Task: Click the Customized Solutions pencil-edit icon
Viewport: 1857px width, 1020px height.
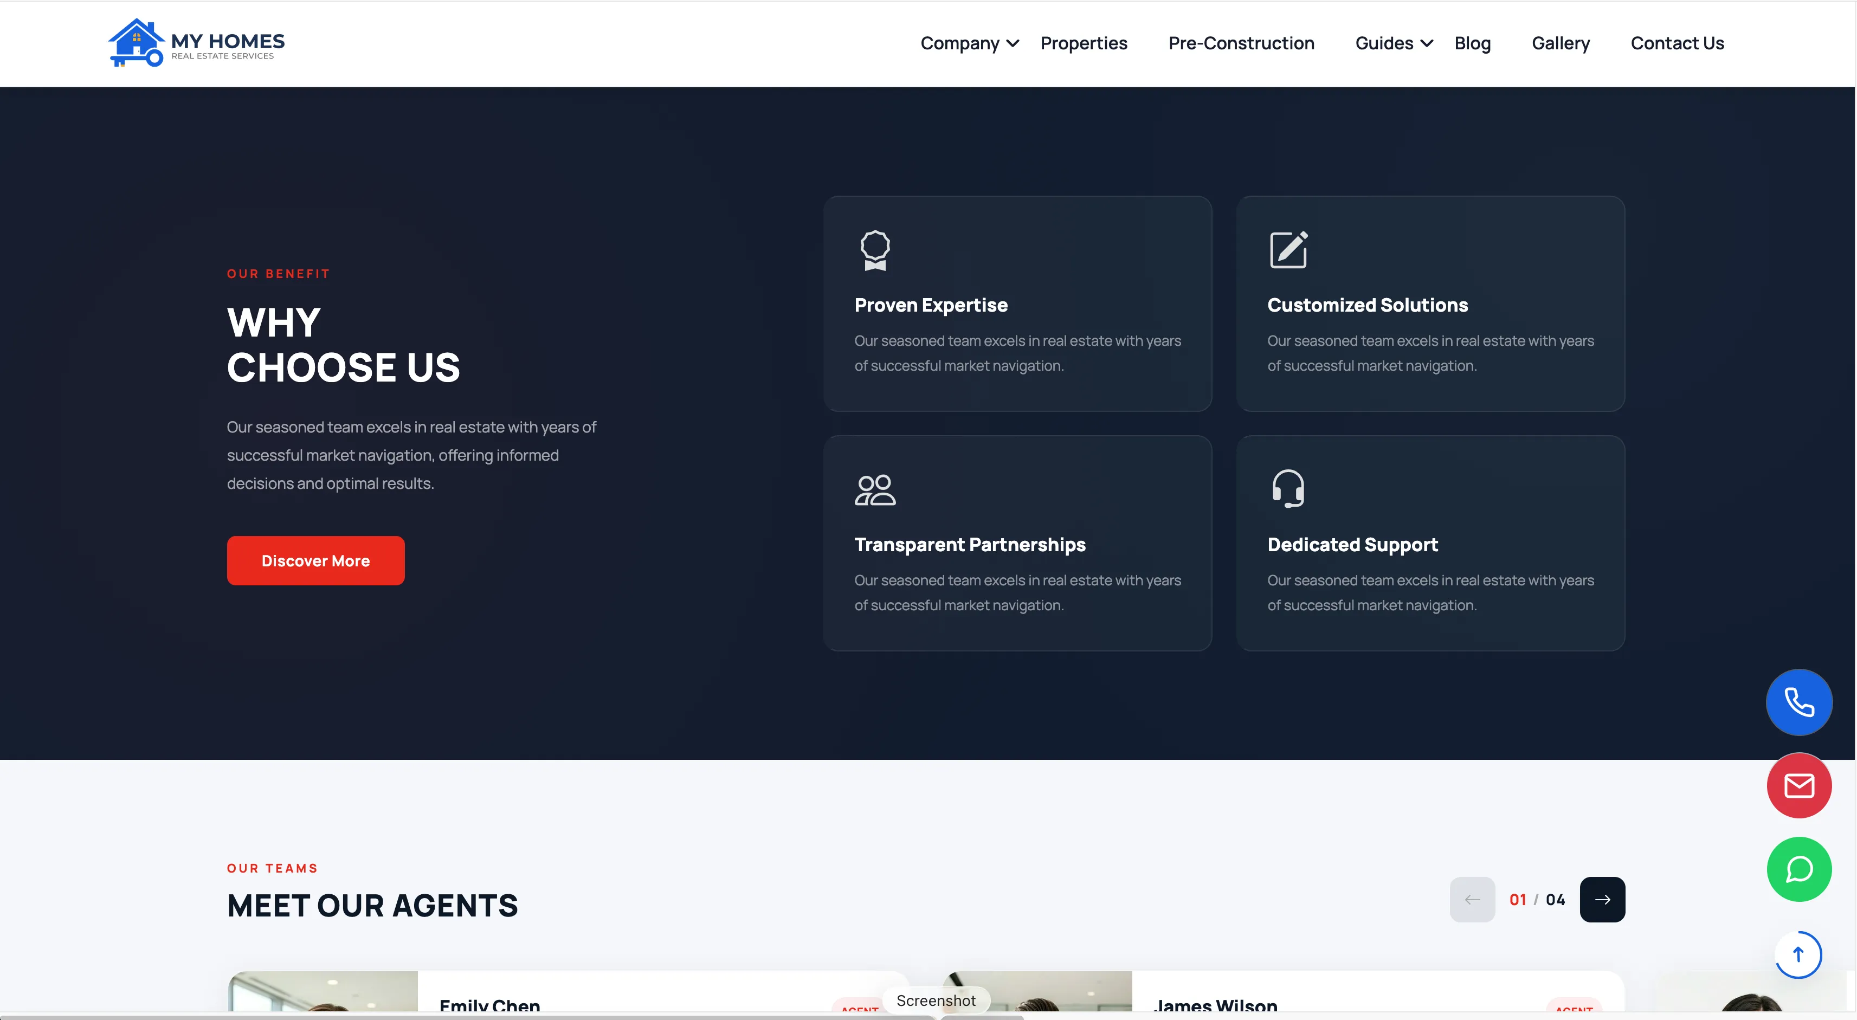Action: point(1288,249)
